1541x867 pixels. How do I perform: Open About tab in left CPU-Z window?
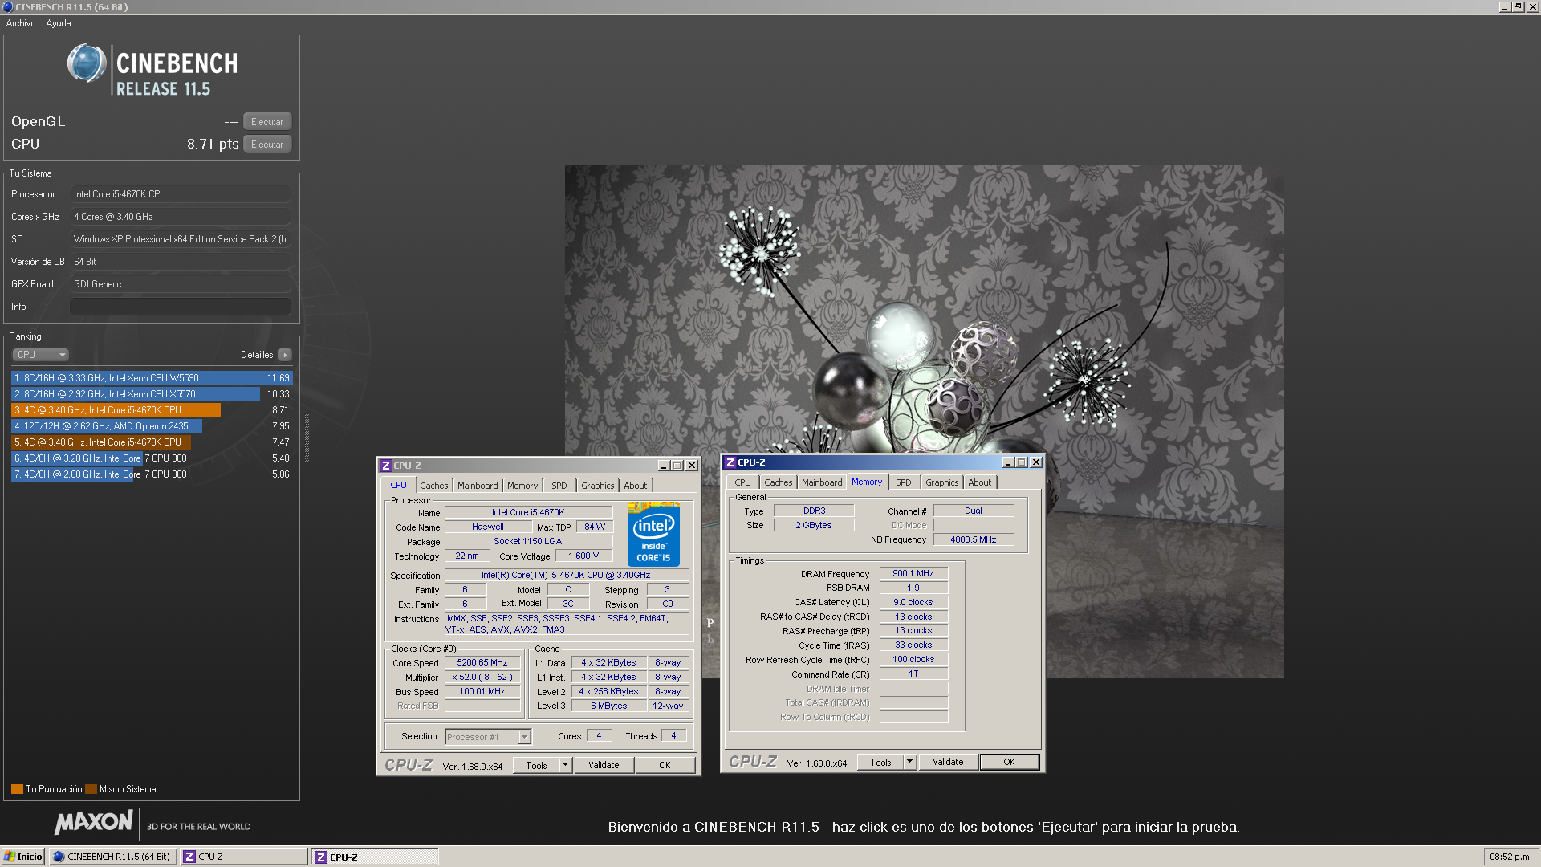coord(636,486)
